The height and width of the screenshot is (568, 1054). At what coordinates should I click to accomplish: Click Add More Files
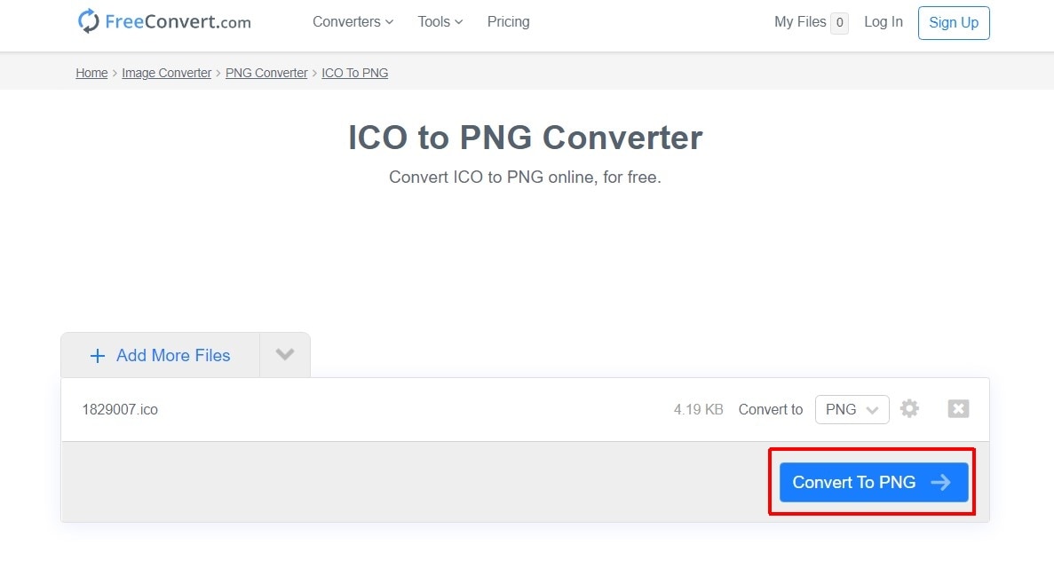point(173,356)
